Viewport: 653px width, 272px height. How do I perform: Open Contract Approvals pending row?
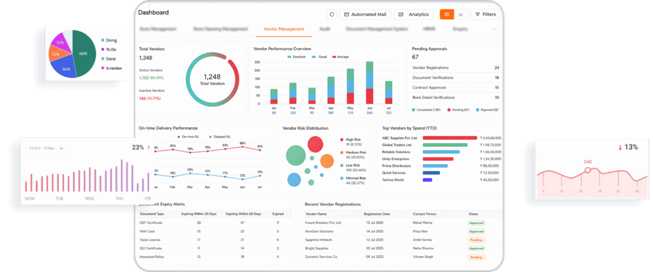click(x=455, y=87)
